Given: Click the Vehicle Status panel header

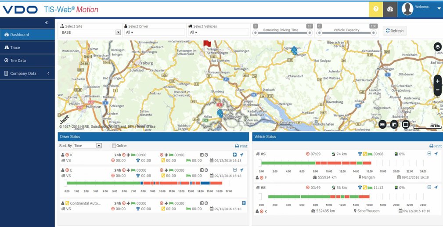Looking at the screenshot, I should (x=347, y=137).
